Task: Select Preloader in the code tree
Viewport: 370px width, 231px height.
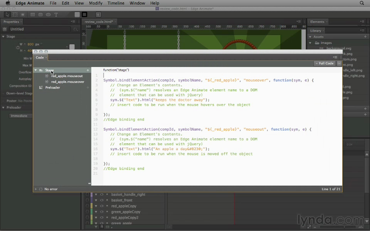Action: (x=52, y=87)
